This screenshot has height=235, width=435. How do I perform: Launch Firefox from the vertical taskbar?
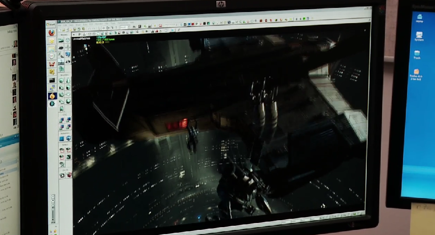(x=51, y=33)
